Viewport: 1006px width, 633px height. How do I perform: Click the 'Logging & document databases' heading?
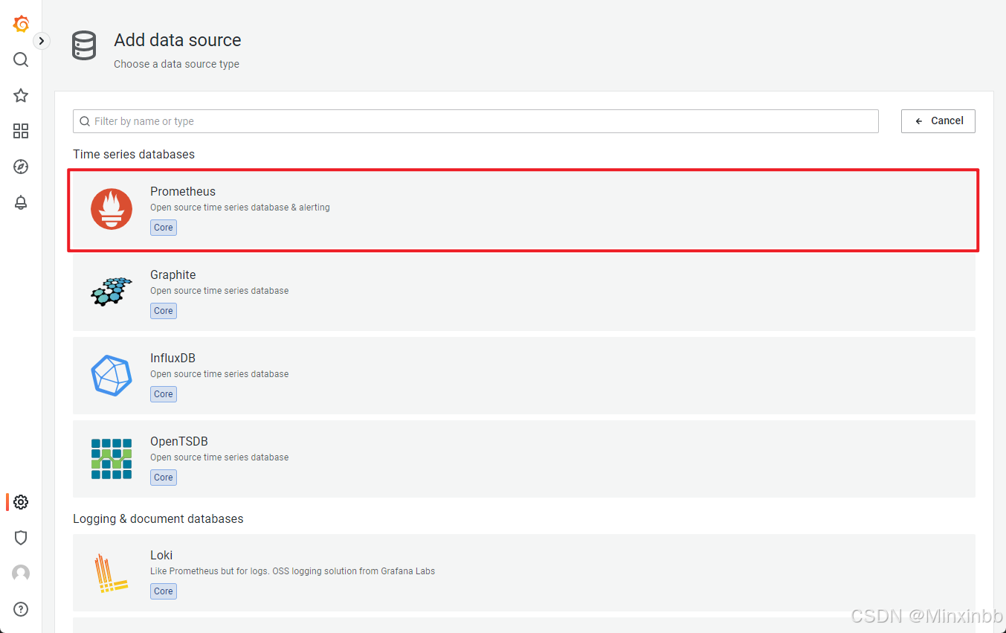[158, 518]
